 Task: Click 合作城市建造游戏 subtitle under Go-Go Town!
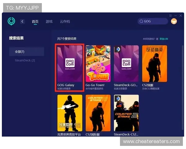(95, 89)
